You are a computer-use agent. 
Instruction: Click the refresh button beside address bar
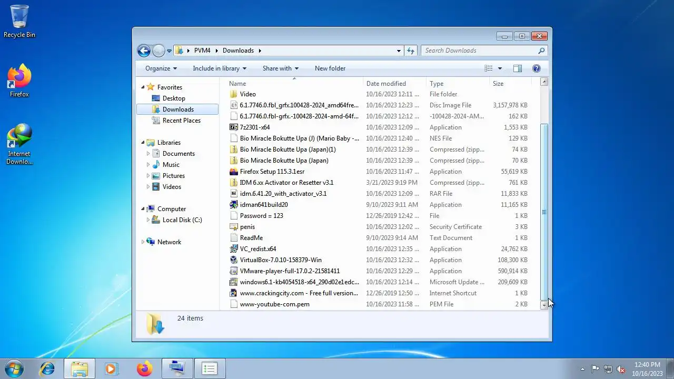[x=411, y=51]
